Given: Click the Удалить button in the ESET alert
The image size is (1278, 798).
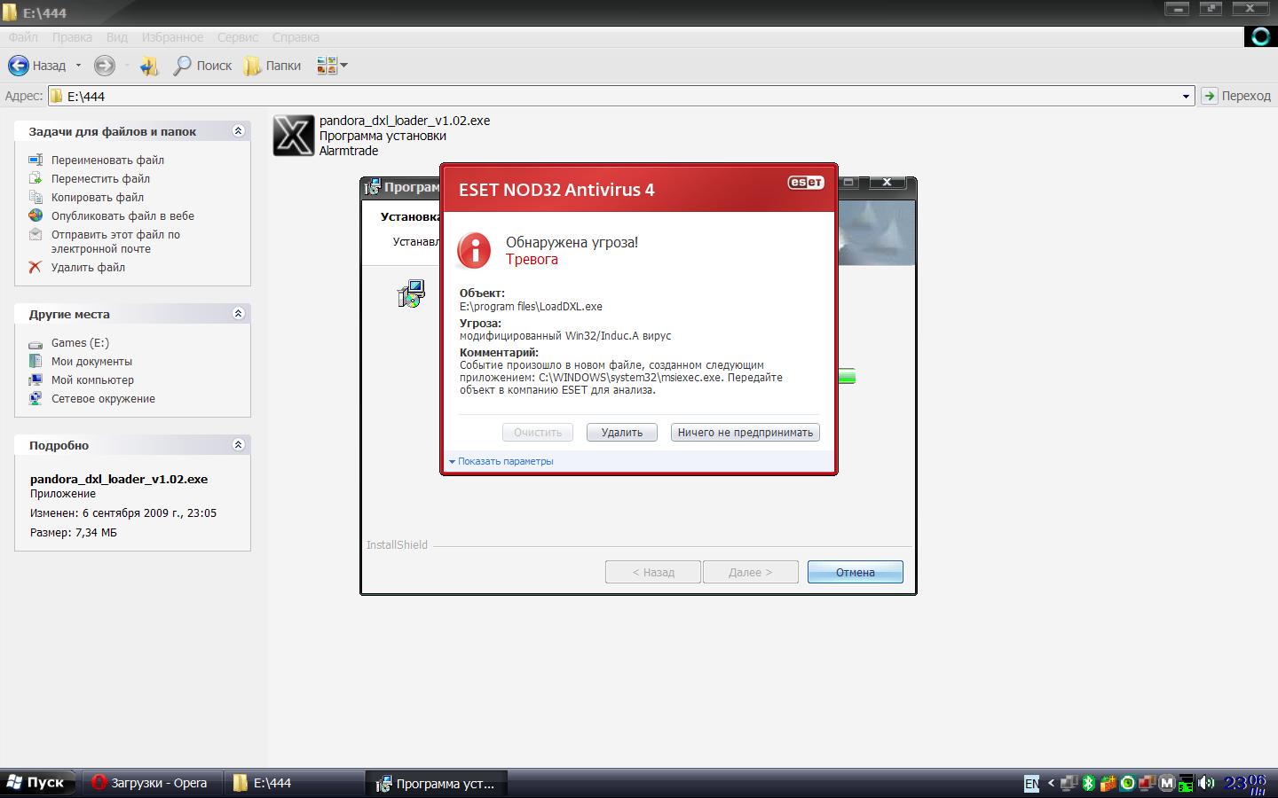Looking at the screenshot, I should point(621,433).
